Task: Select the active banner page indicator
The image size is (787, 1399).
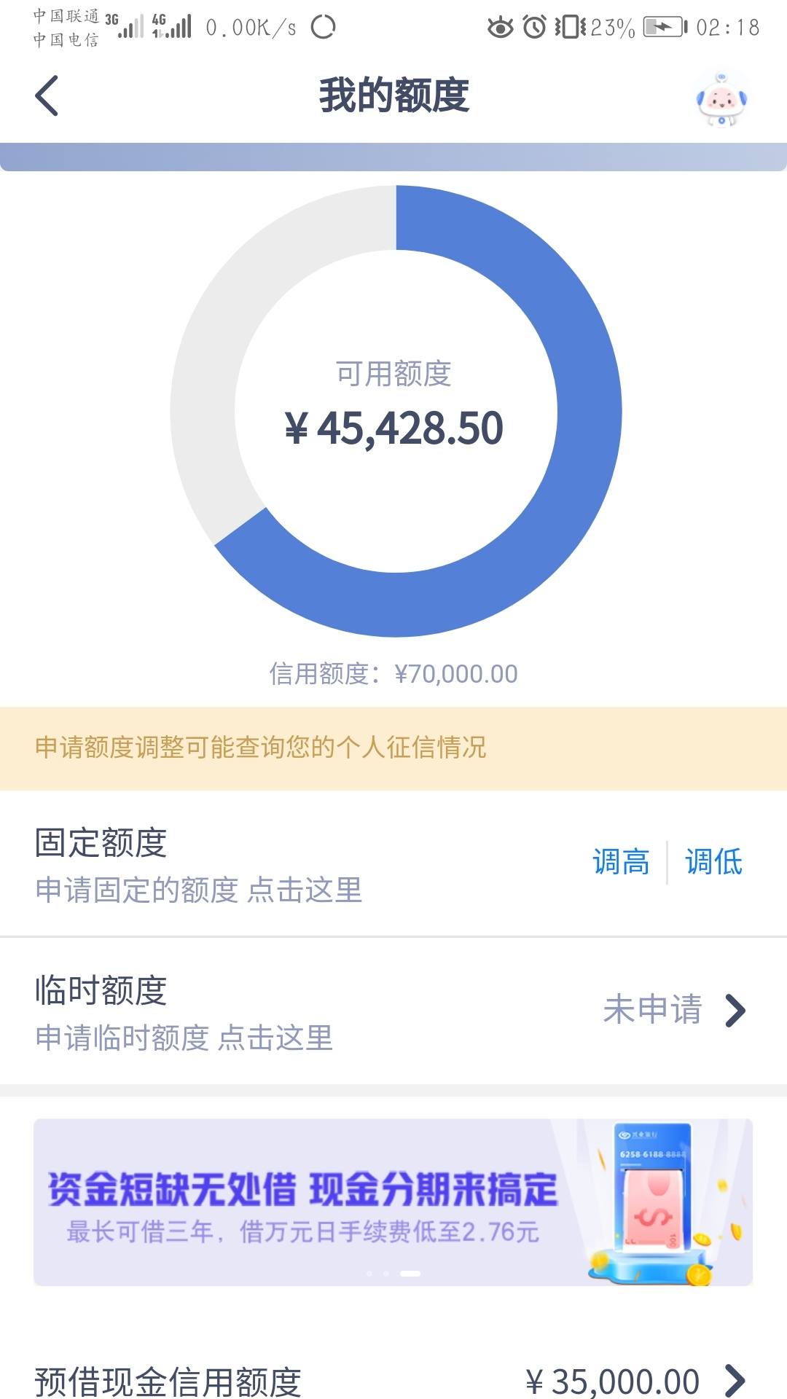Action: (x=410, y=1274)
